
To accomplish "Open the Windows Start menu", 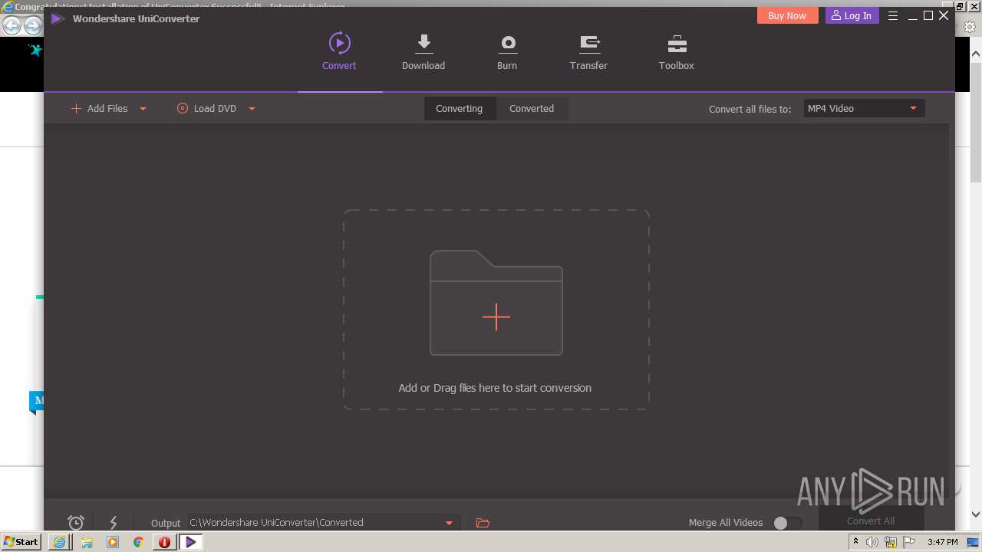I will click(x=21, y=542).
